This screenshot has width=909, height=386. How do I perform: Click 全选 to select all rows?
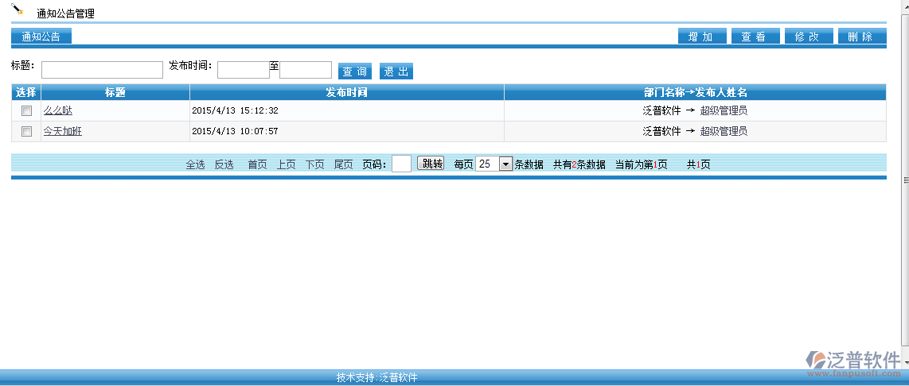click(195, 164)
